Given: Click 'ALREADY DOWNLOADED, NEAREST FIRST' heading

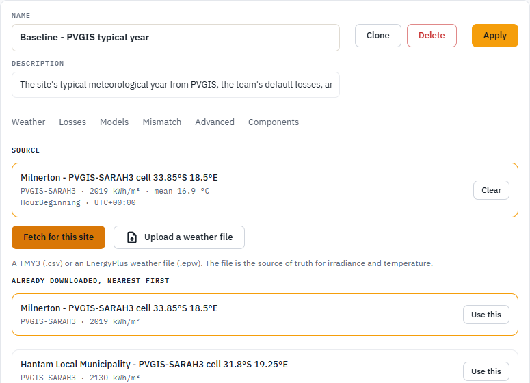Looking at the screenshot, I should pos(90,281).
